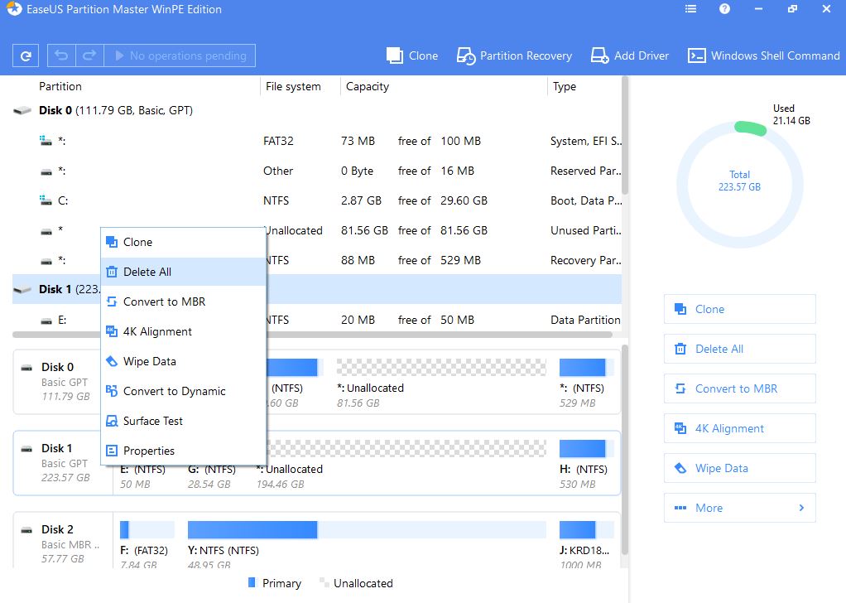Open Partition Recovery from the top toolbar

tap(514, 55)
